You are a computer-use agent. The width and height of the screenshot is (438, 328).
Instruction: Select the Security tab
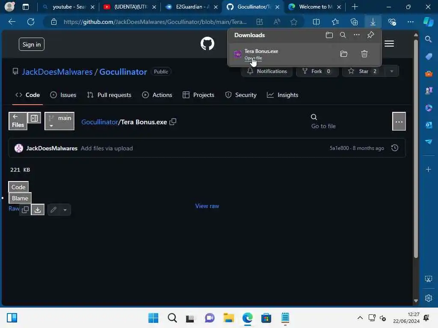click(241, 95)
